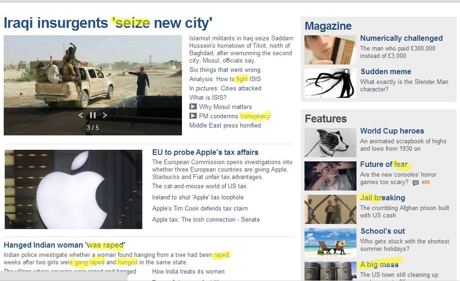Open Jail breaking feature link
Screen dimensions: 460x281
(382, 198)
